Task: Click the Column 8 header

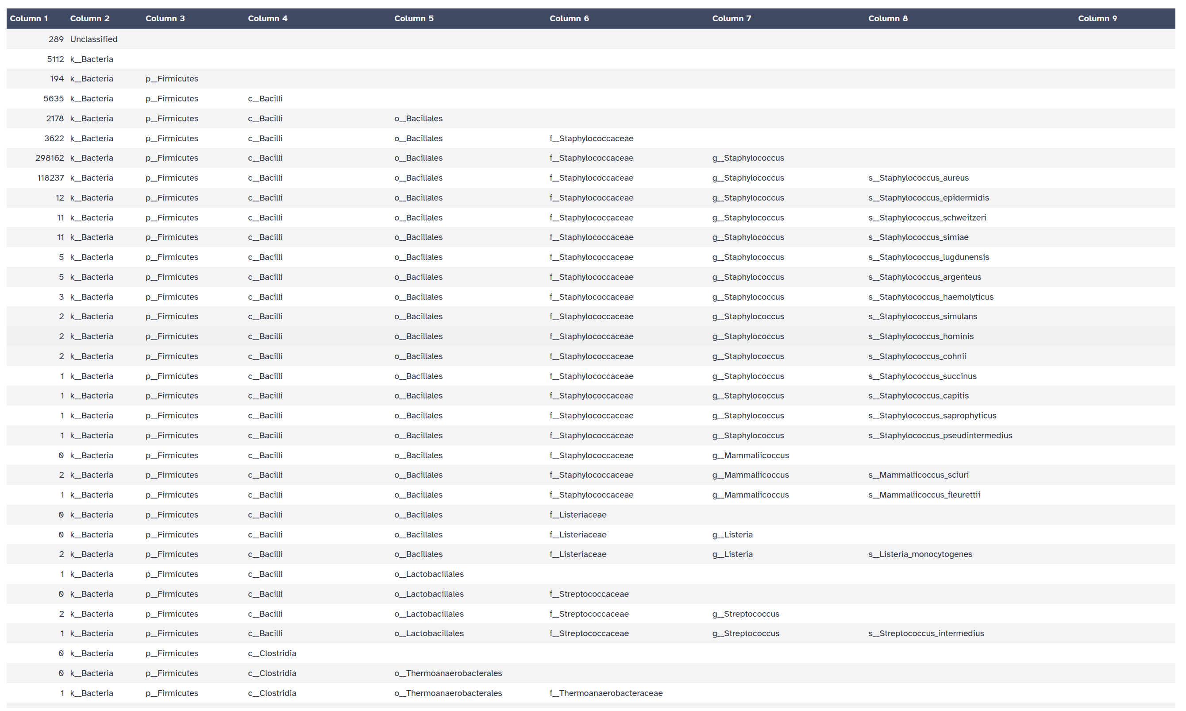Action: click(x=888, y=18)
